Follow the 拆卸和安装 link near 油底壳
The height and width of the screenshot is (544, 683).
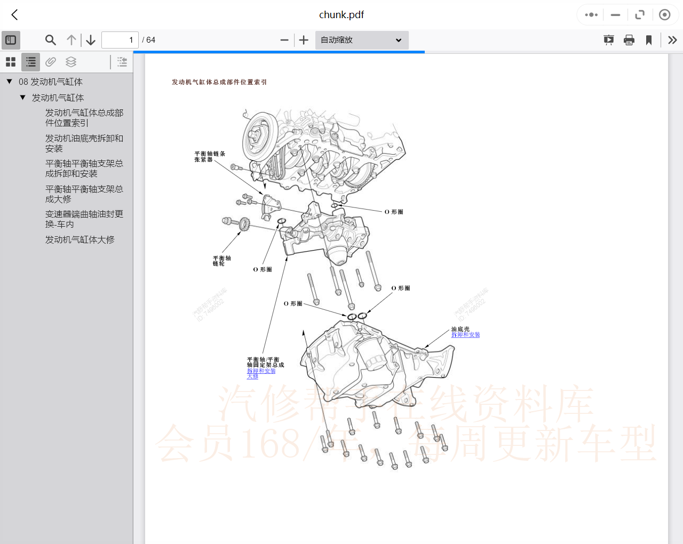(x=465, y=334)
